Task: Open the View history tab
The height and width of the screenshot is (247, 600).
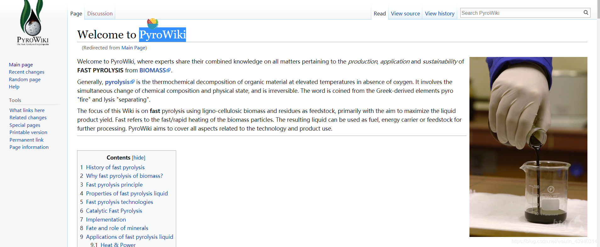Action: 440,14
